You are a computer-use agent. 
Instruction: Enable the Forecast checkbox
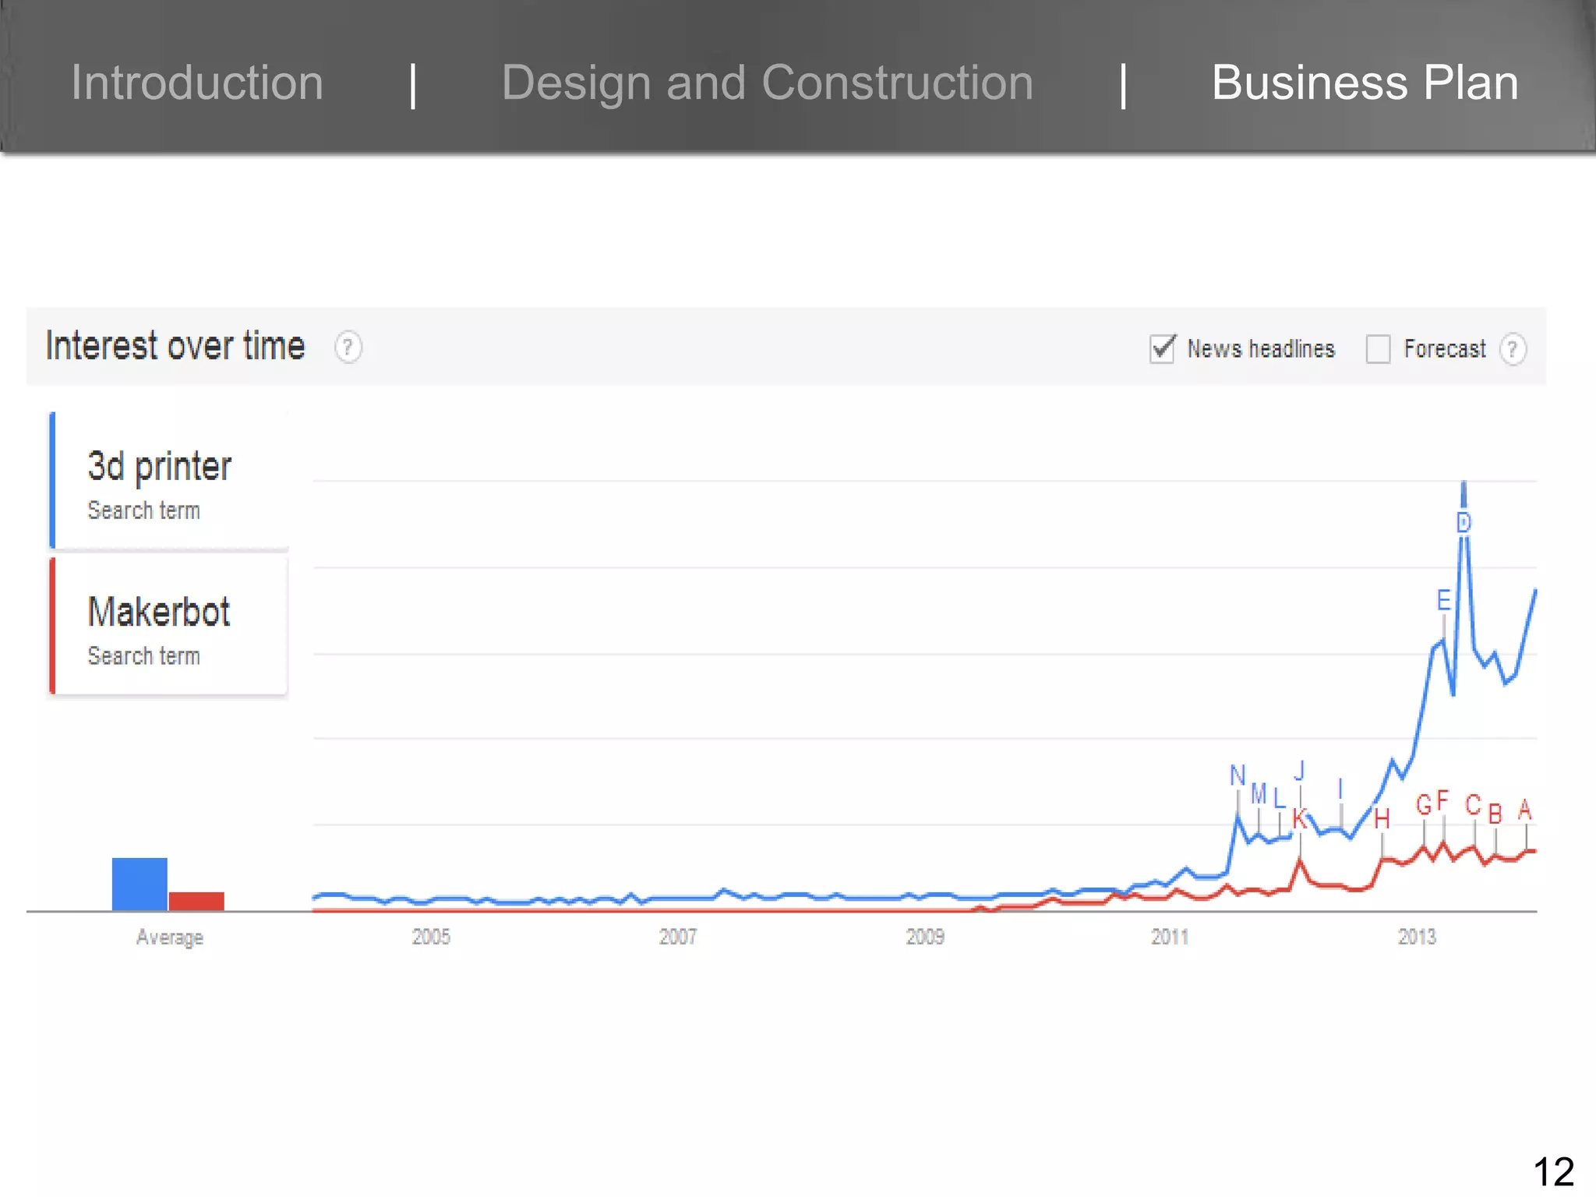tap(1378, 348)
